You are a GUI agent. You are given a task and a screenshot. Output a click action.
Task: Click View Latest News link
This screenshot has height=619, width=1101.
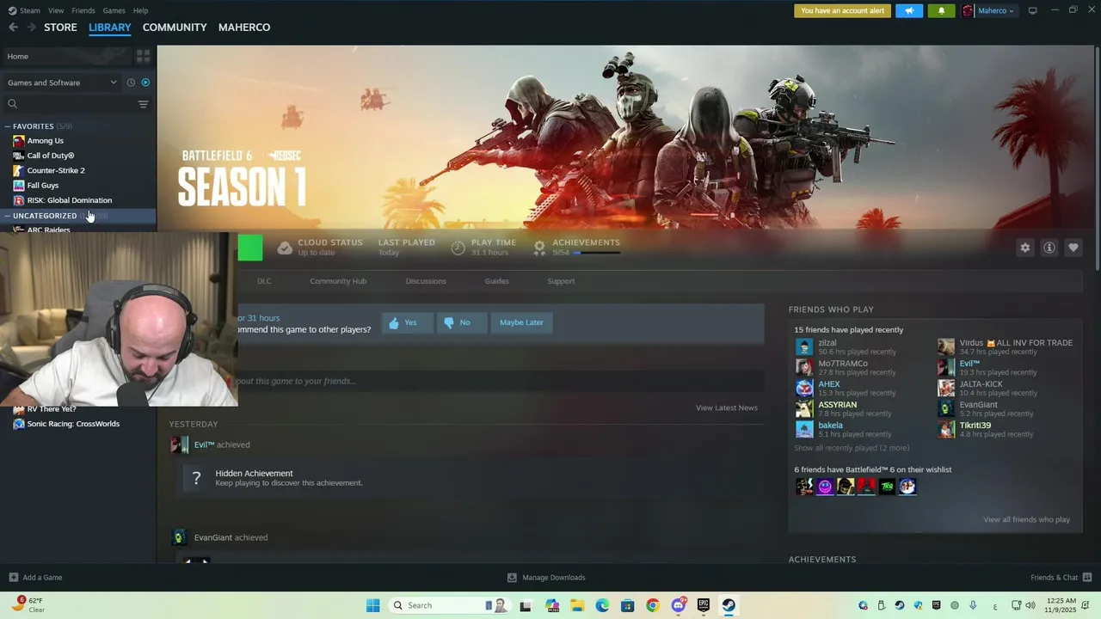click(x=726, y=408)
